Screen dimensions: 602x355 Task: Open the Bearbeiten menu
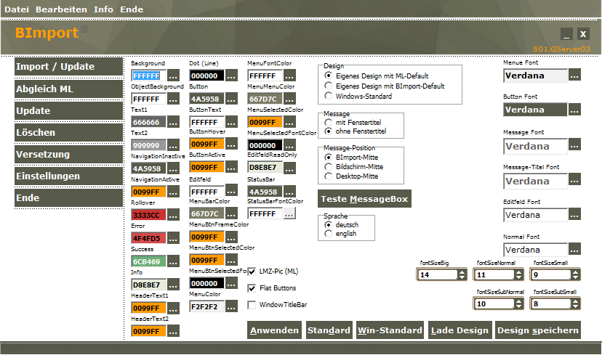pos(61,9)
